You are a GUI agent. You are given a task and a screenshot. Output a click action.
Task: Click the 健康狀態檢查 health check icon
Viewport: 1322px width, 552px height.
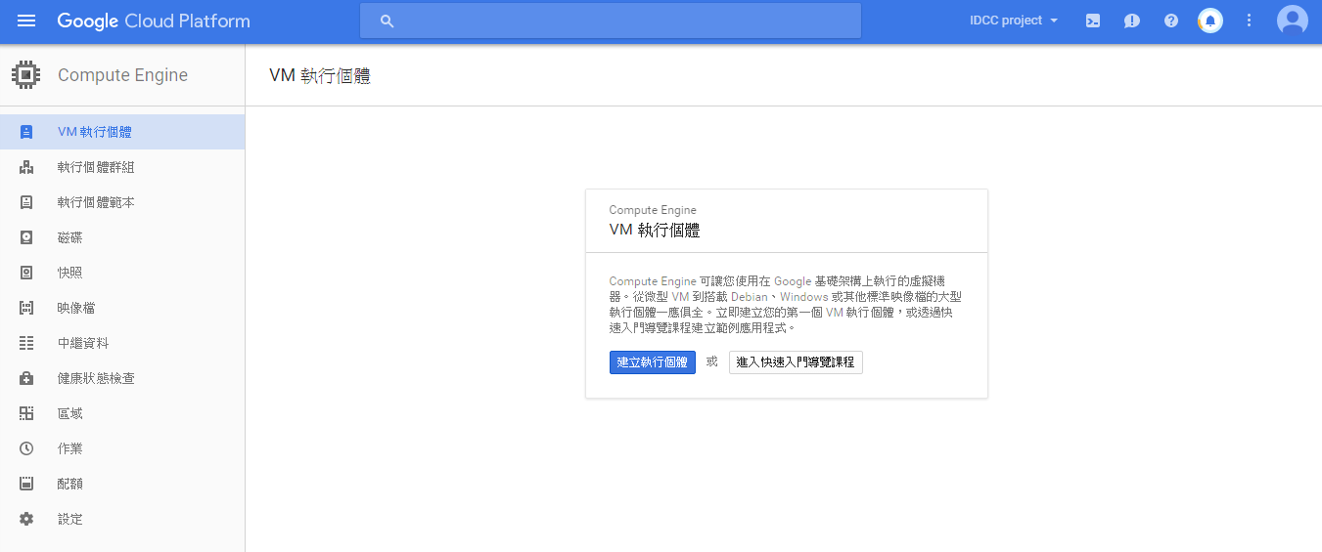[26, 378]
